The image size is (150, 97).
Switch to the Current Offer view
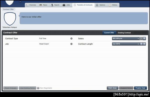click(109, 33)
